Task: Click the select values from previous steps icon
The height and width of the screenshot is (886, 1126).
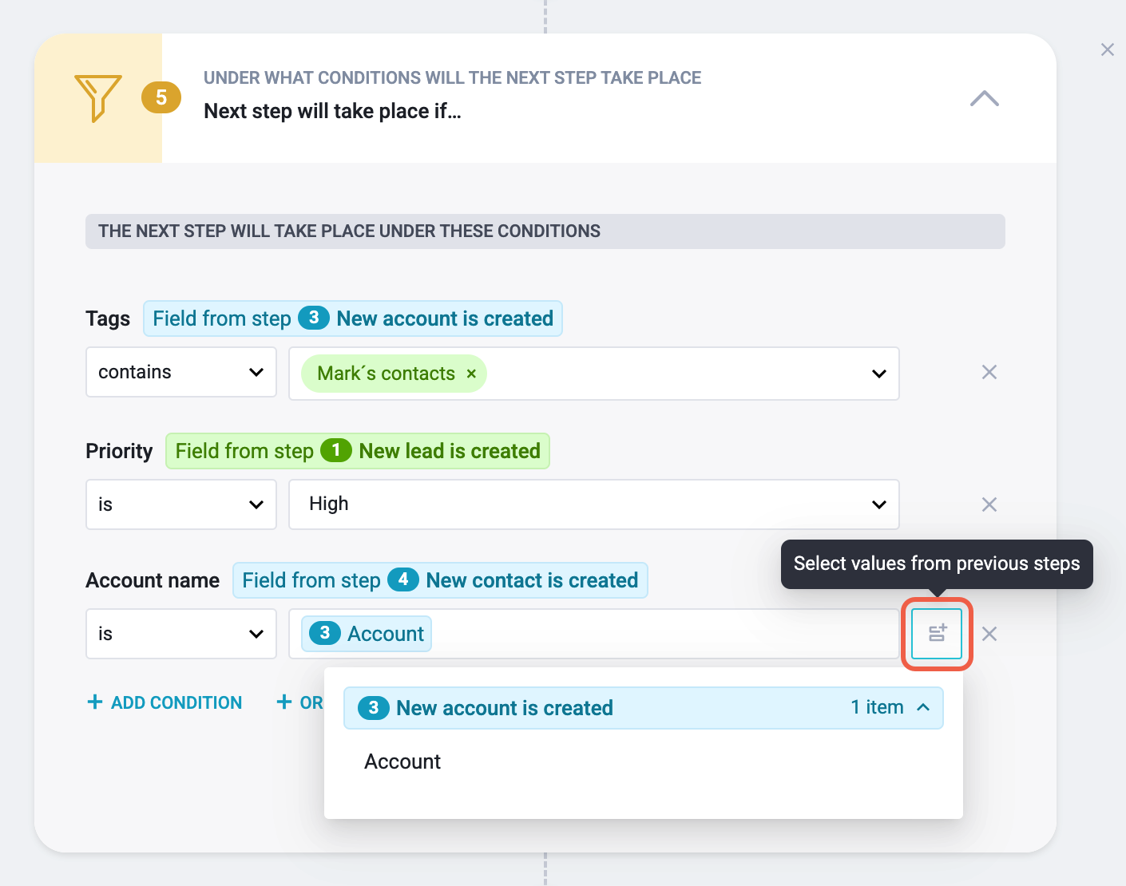Action: pyautogui.click(x=937, y=634)
